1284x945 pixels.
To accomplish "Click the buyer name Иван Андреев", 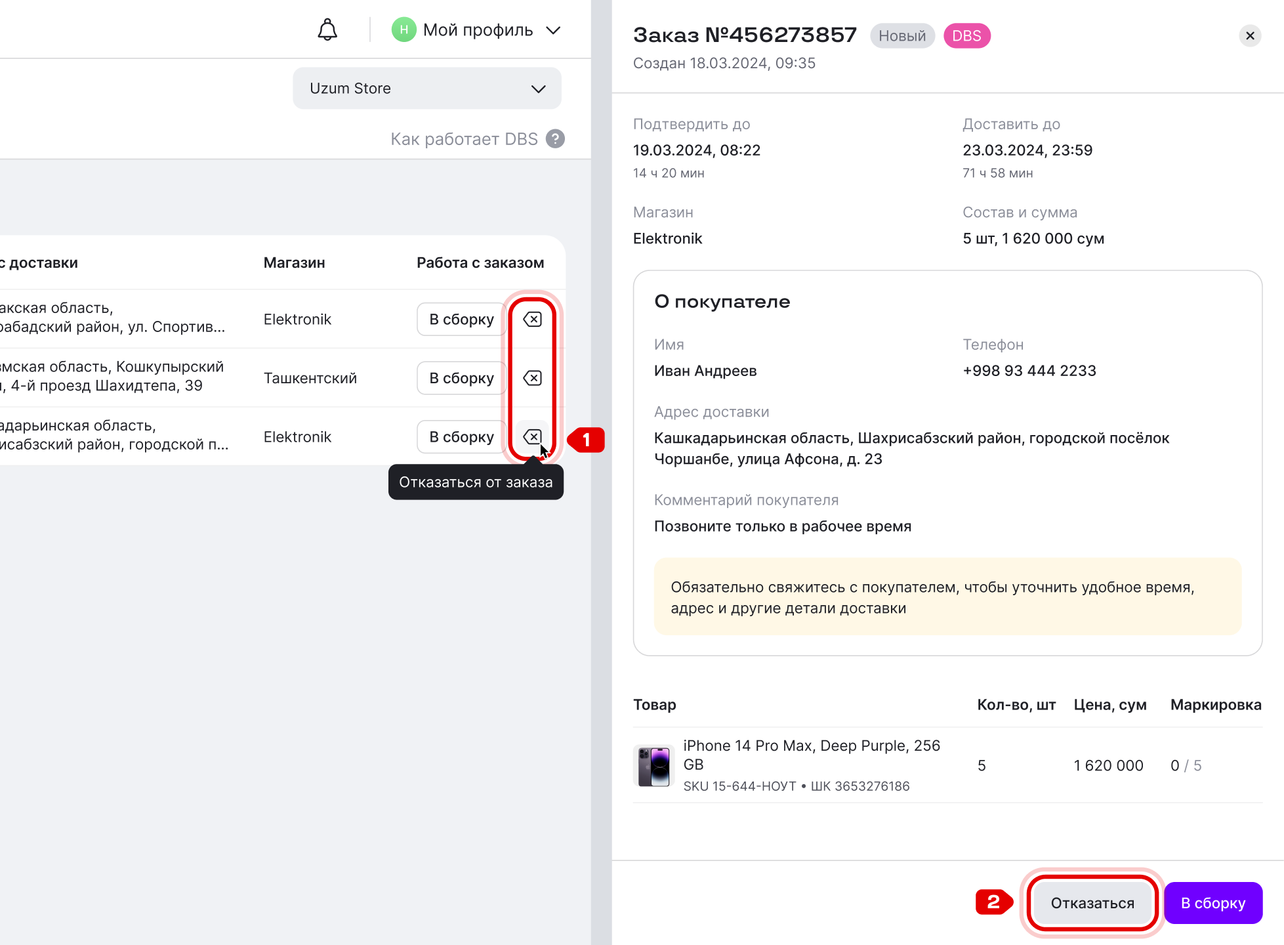I will [x=705, y=371].
